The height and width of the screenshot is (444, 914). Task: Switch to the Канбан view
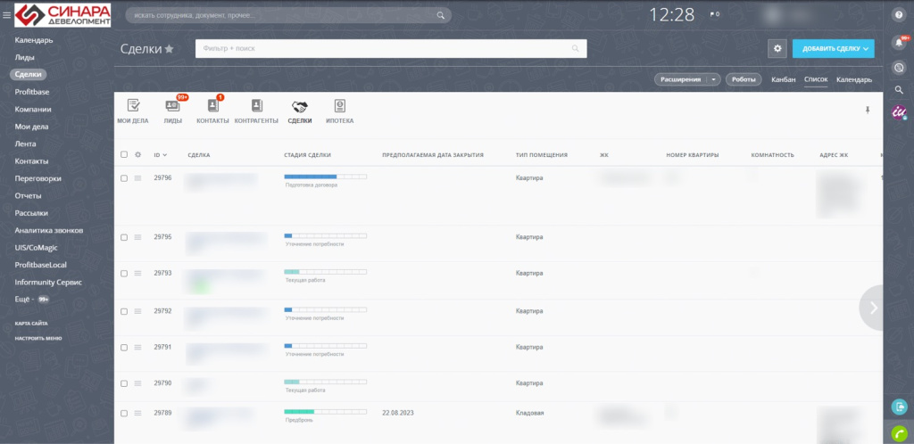point(784,79)
